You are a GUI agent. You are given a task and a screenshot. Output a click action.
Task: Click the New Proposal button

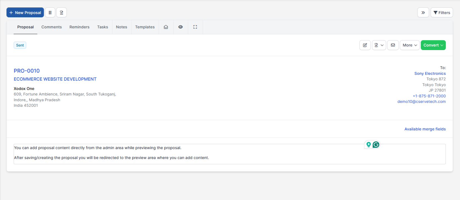point(25,12)
